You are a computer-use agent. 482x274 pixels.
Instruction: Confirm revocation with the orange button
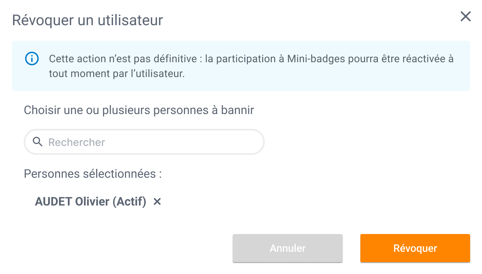point(415,248)
